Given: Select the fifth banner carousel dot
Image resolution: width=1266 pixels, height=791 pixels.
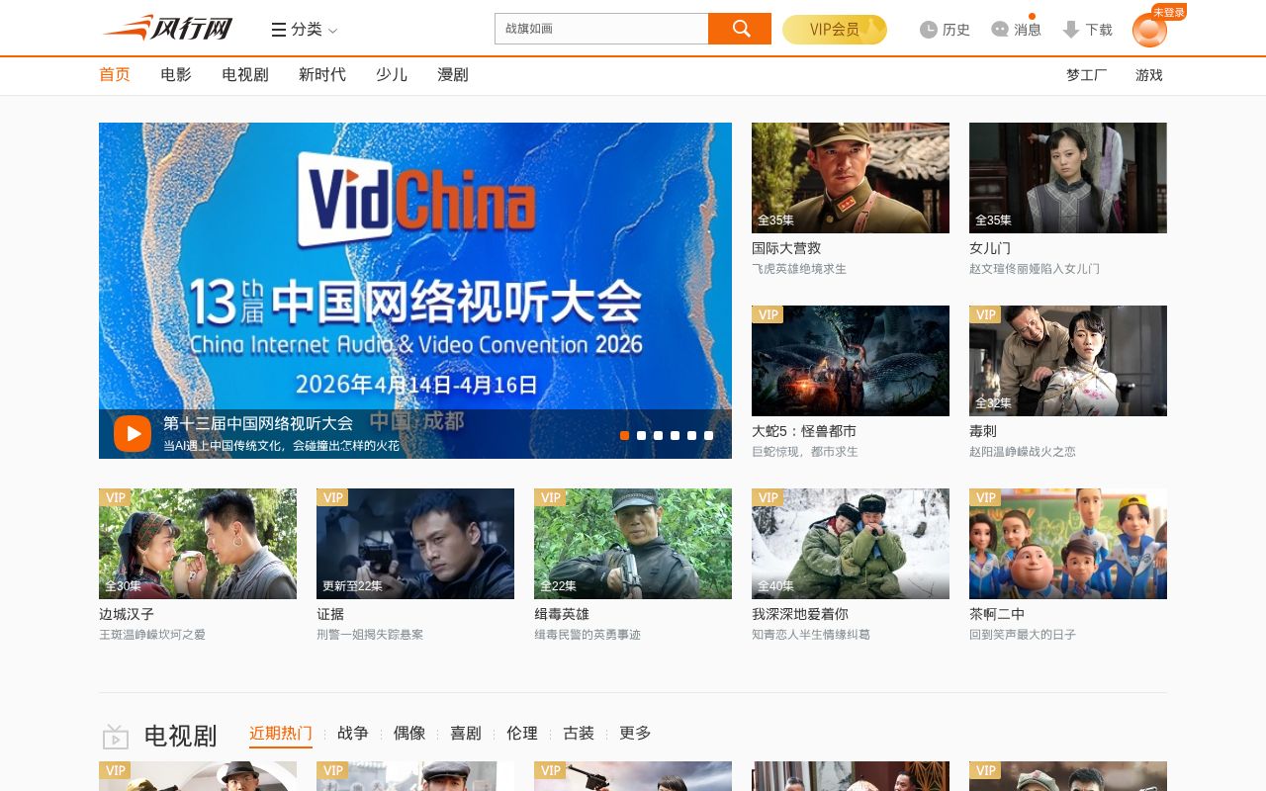Looking at the screenshot, I should (692, 435).
